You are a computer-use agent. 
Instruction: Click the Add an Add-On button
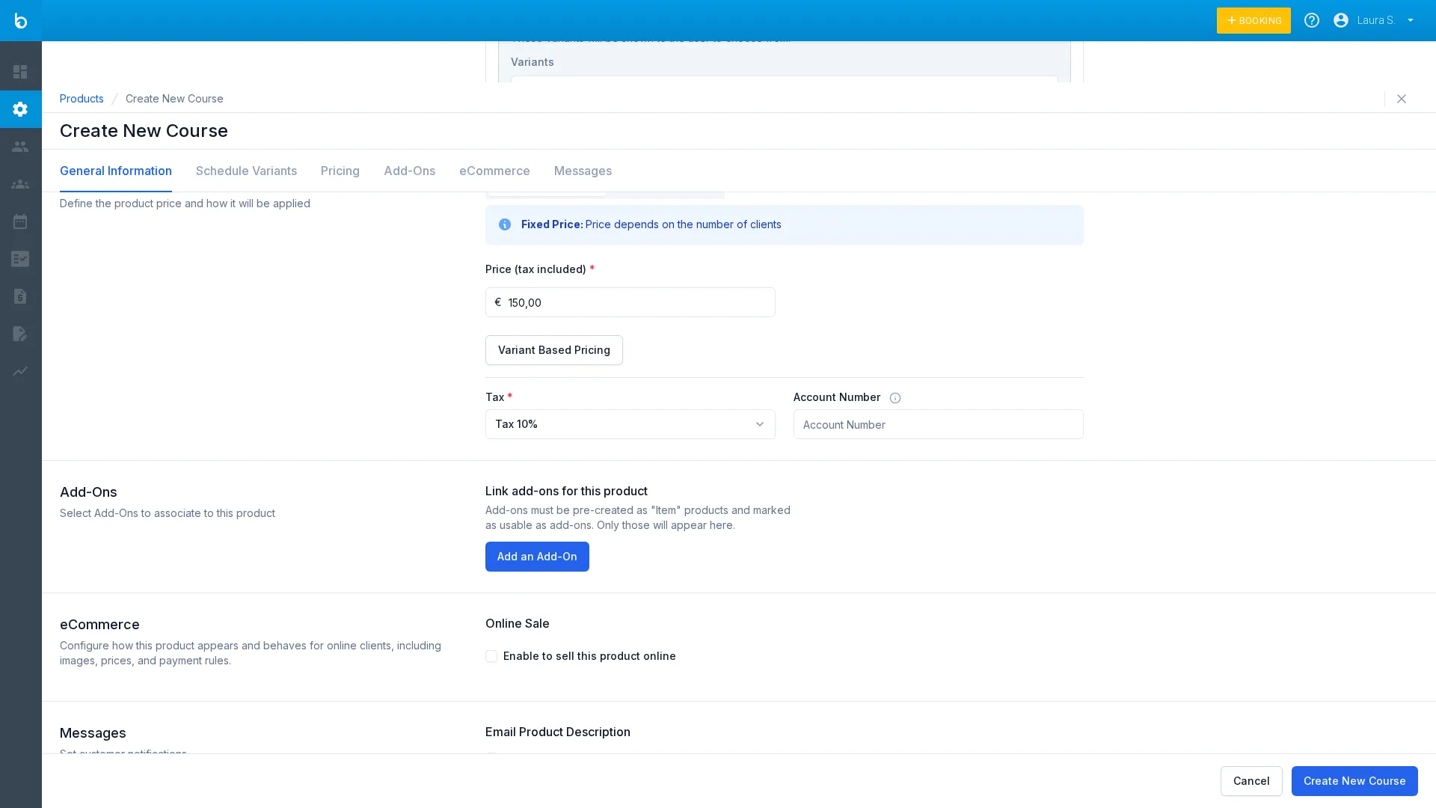pyautogui.click(x=536, y=557)
